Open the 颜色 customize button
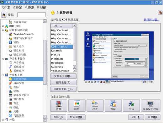The width and height of the screenshot is (163, 123). coord(77,105)
